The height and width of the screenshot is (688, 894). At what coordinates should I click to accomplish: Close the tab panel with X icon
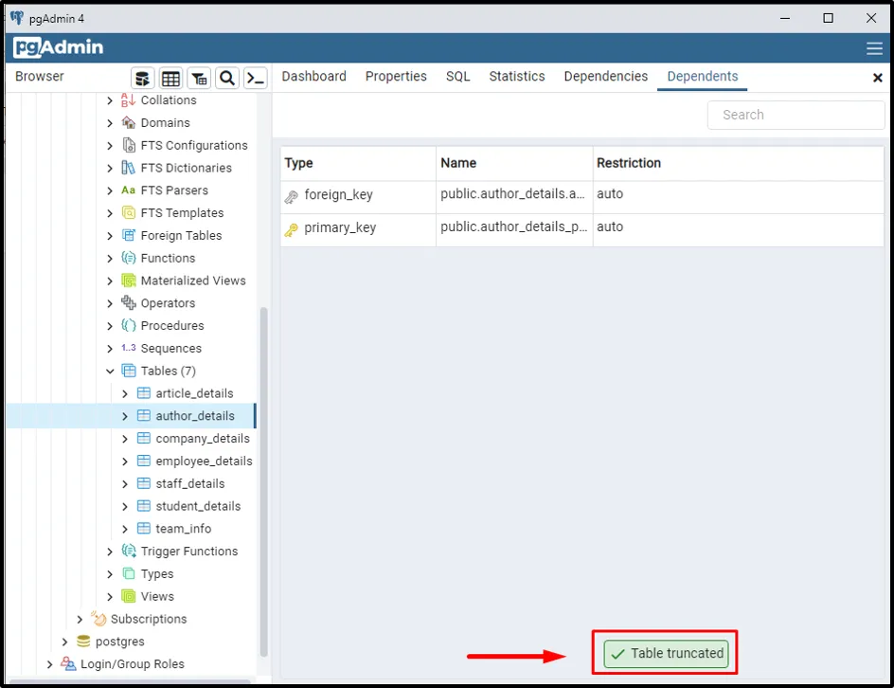click(877, 78)
